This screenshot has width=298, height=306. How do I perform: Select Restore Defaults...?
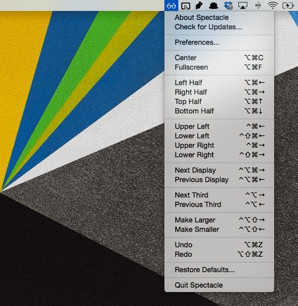(x=219, y=270)
